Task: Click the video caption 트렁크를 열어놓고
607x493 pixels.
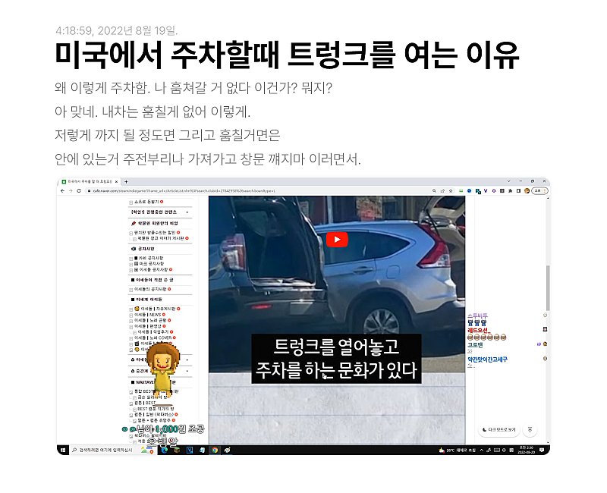Action: pos(336,346)
